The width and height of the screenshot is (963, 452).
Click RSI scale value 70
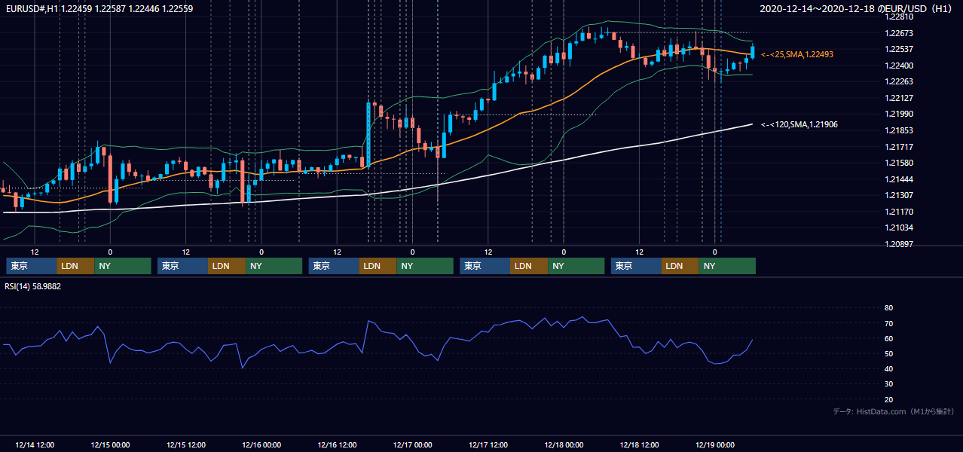(888, 323)
